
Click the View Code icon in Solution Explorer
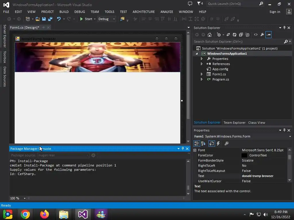(x=256, y=35)
